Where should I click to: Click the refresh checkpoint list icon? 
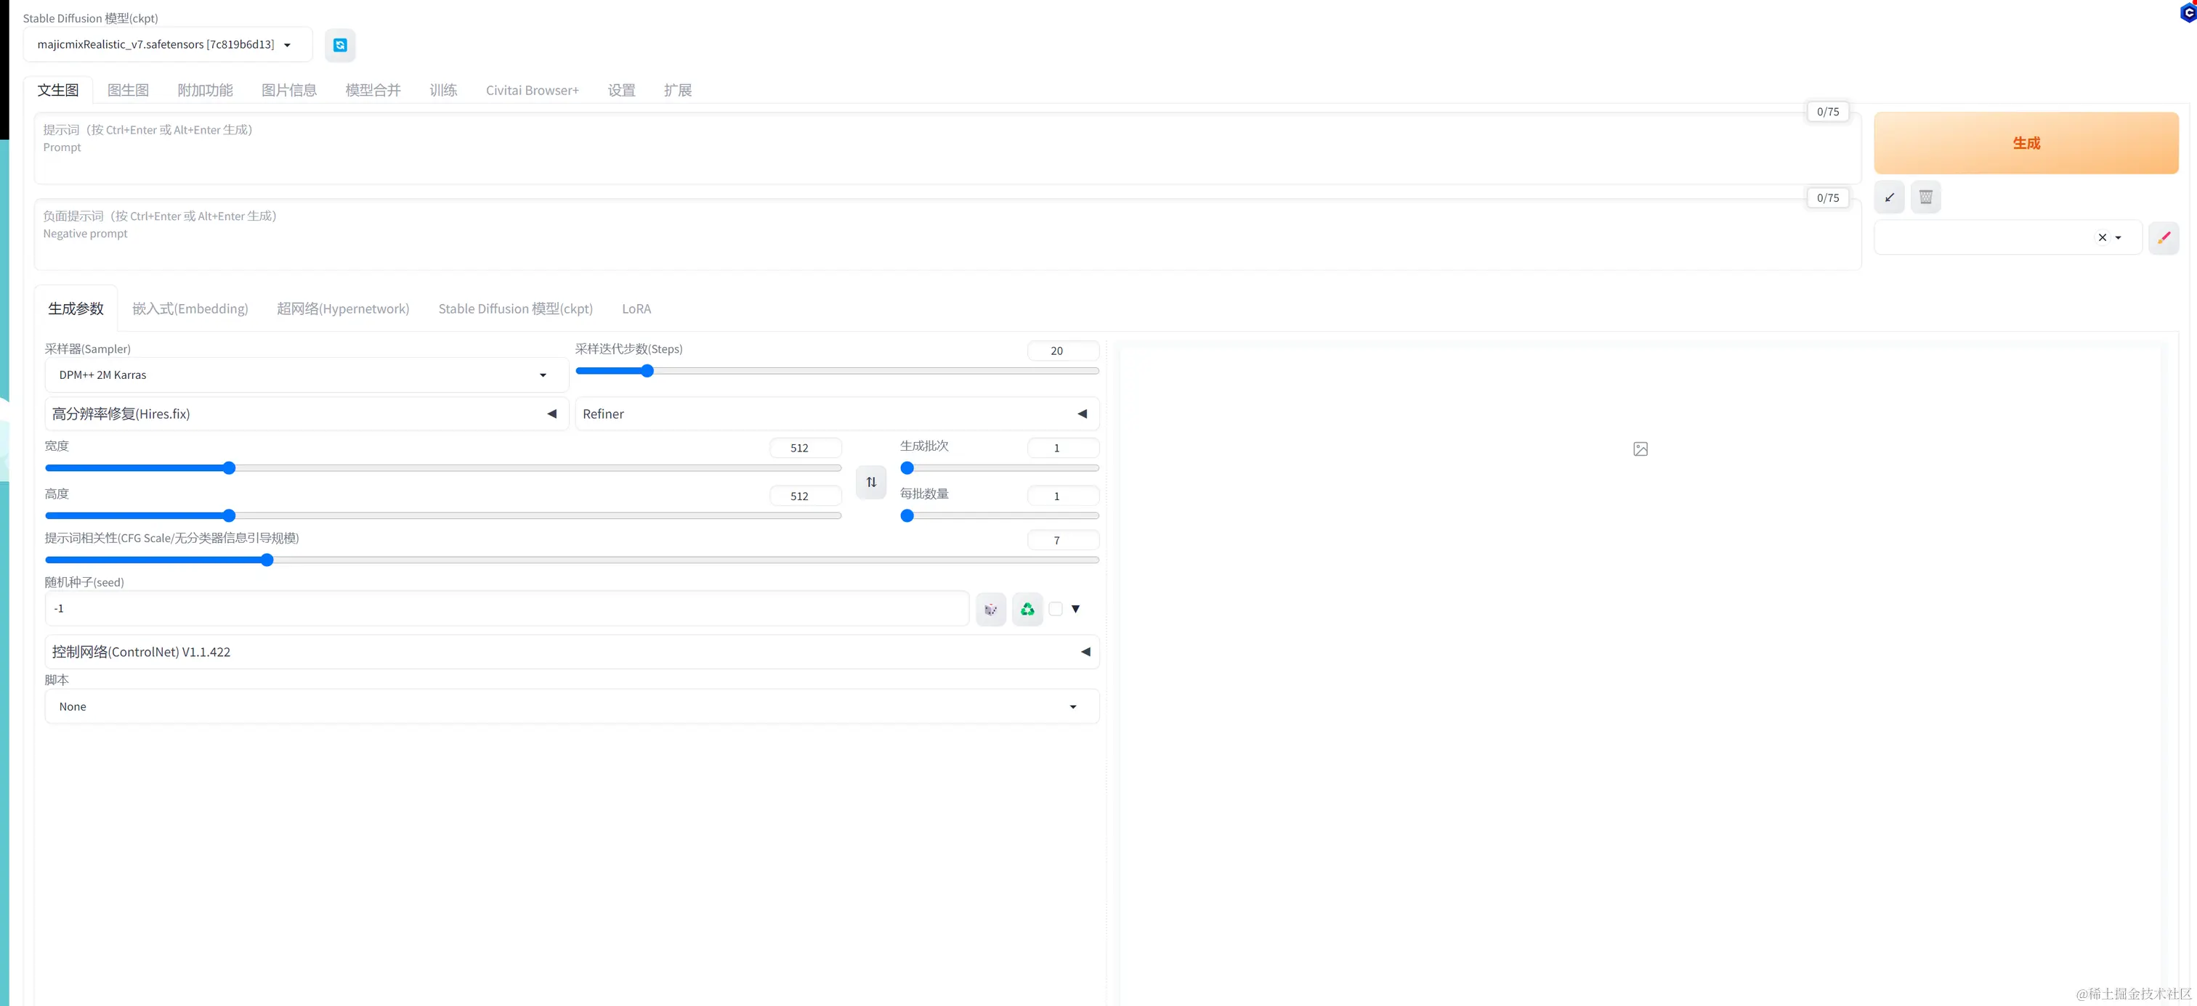pyautogui.click(x=339, y=45)
